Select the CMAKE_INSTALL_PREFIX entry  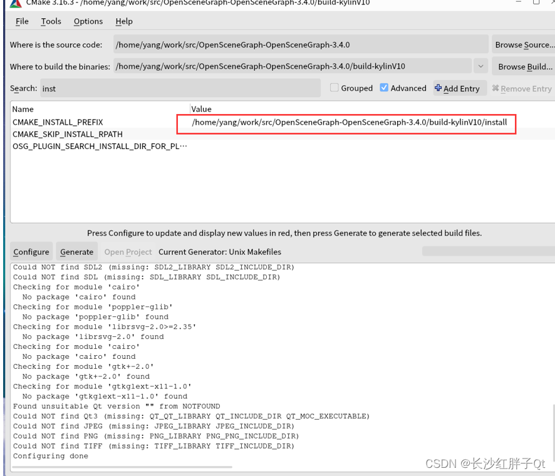58,122
